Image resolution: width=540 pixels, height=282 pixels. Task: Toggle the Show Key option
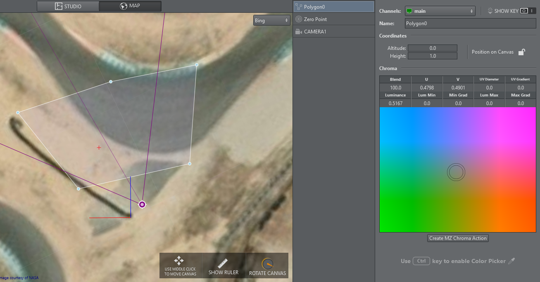pos(502,11)
